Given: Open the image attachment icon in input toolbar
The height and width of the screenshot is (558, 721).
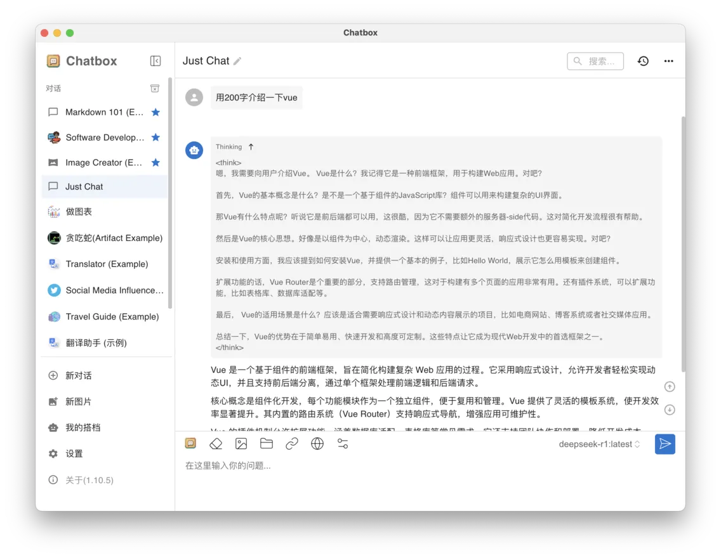Looking at the screenshot, I should coord(241,443).
